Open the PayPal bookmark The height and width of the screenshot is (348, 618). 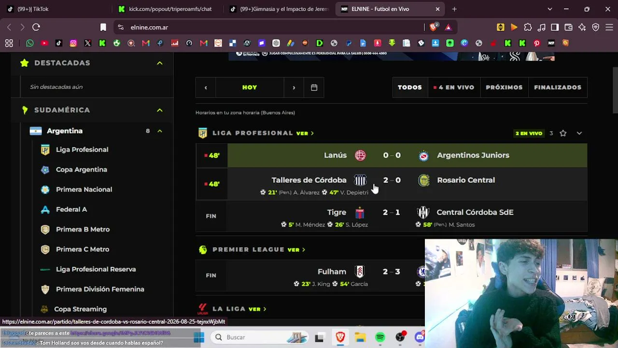pyautogui.click(x=349, y=43)
